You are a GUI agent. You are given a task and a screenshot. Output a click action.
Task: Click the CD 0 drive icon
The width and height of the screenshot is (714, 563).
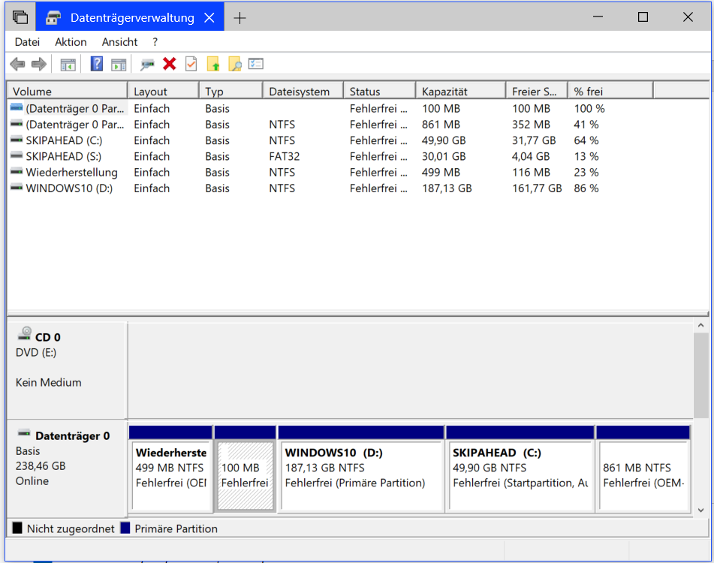pos(25,333)
